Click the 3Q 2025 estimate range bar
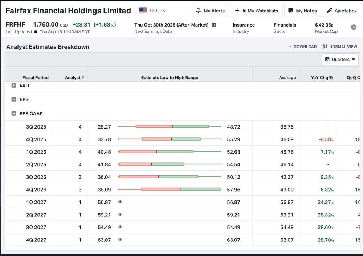 click(170, 126)
